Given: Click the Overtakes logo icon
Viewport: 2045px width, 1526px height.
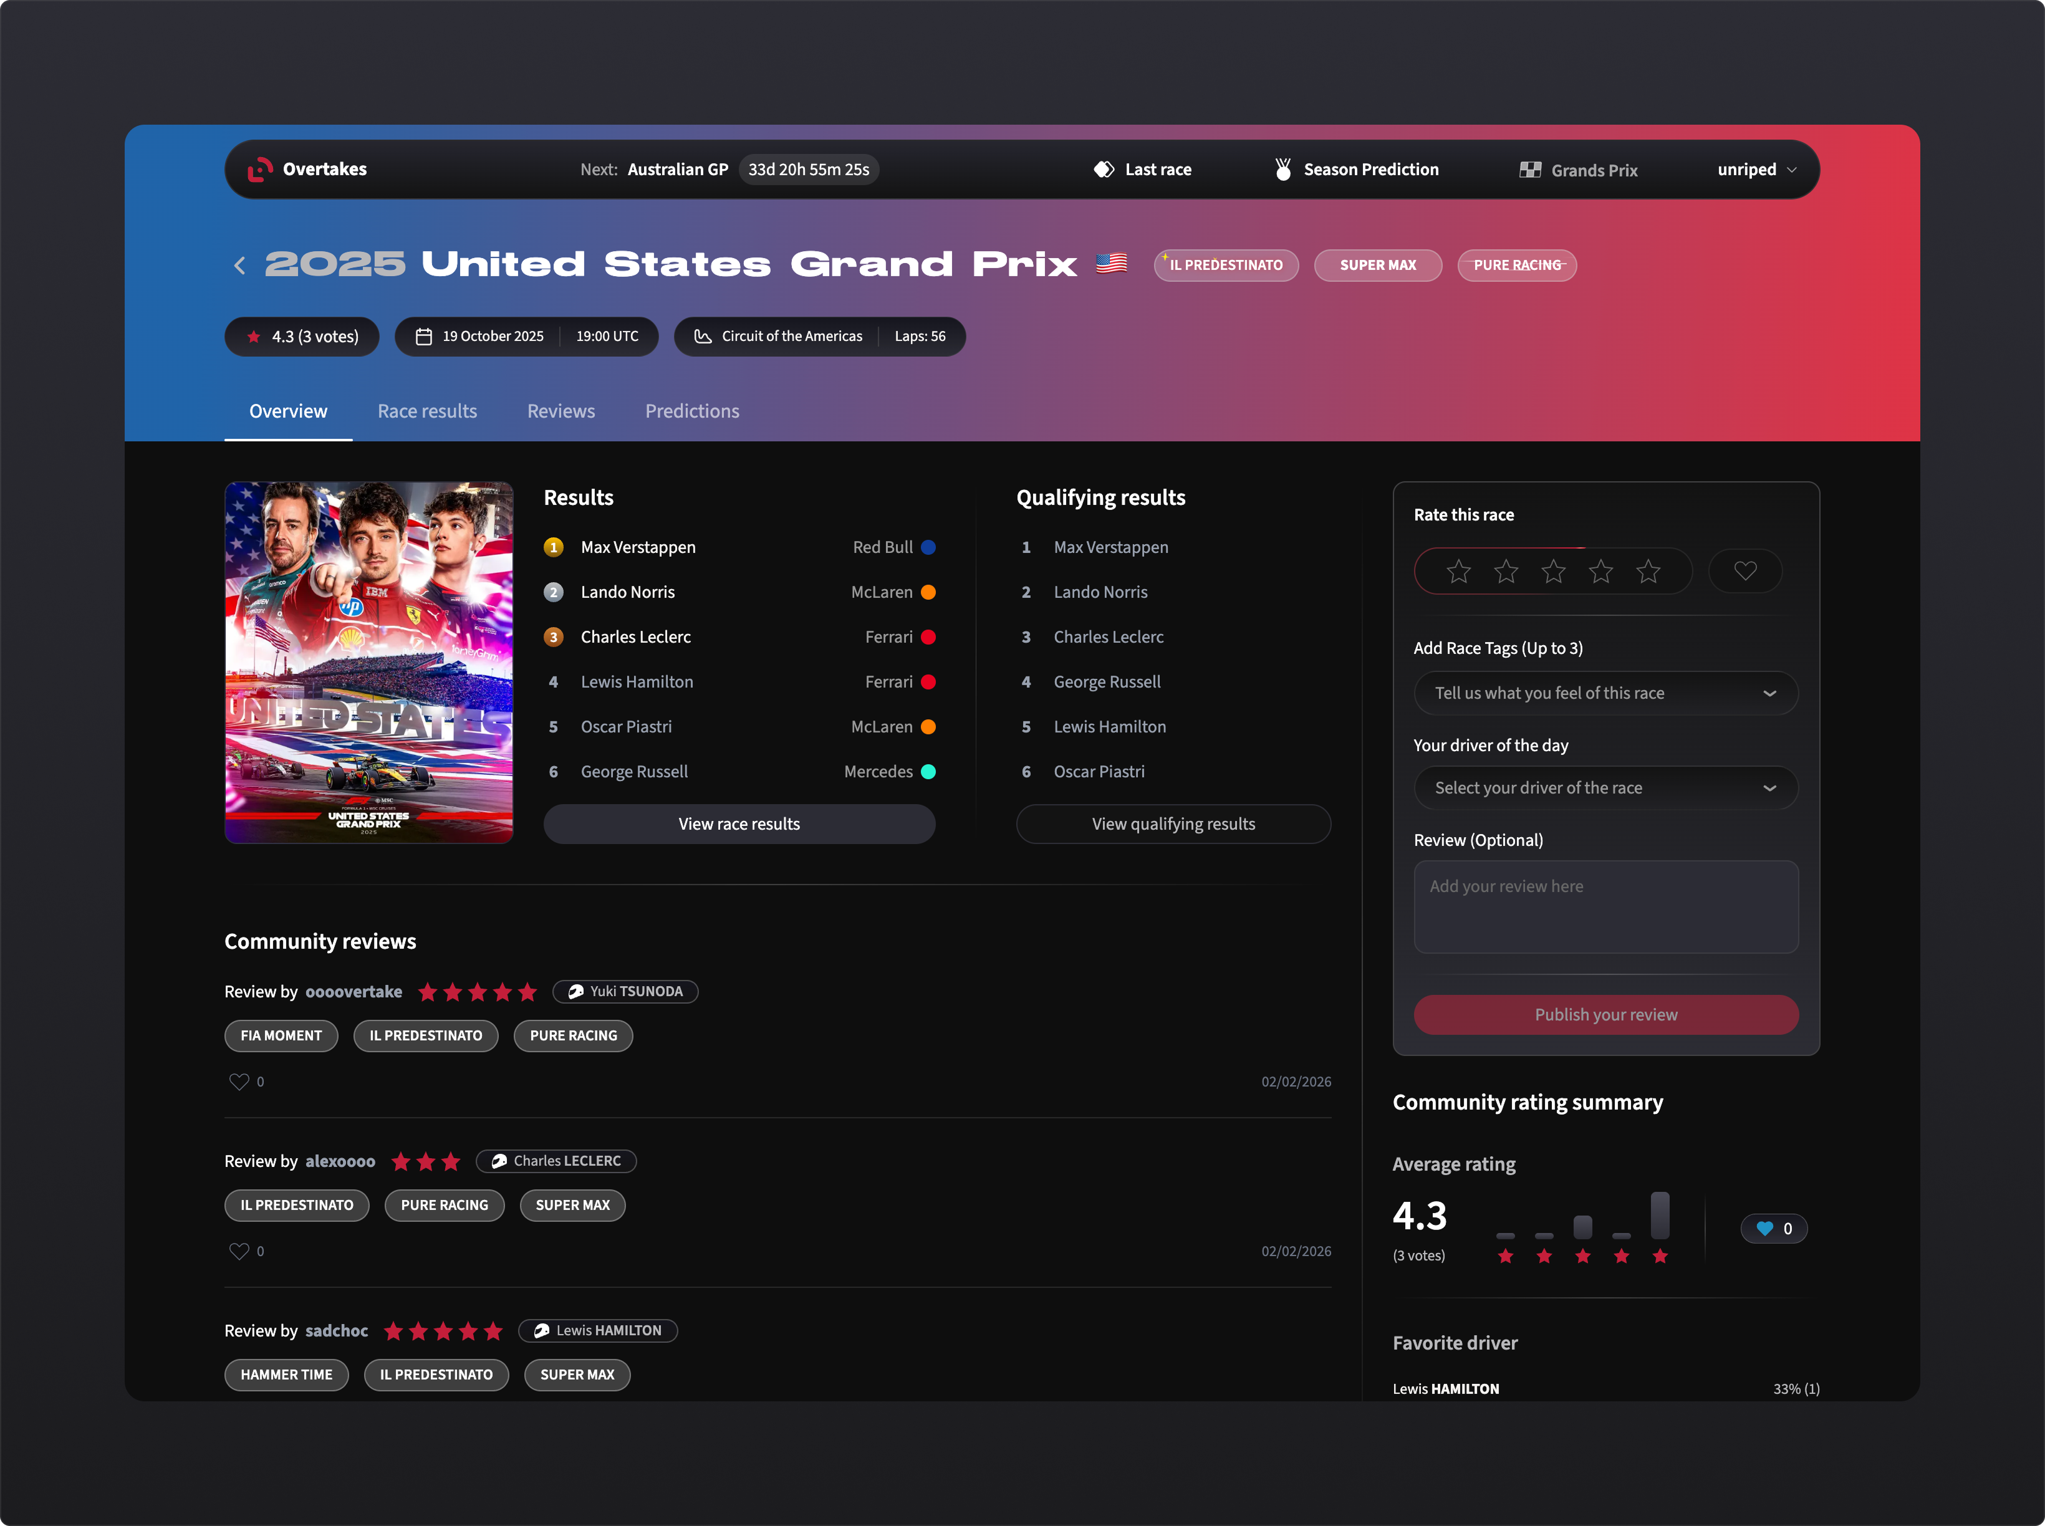Looking at the screenshot, I should tap(259, 169).
